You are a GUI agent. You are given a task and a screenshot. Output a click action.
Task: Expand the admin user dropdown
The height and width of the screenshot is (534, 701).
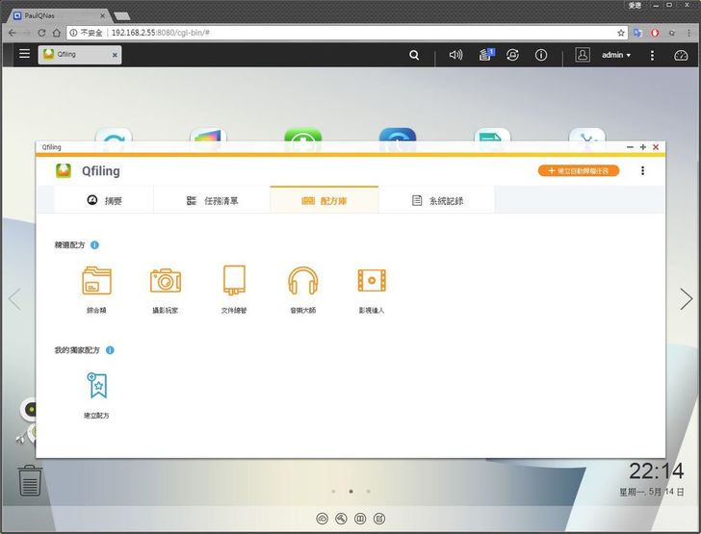point(615,56)
